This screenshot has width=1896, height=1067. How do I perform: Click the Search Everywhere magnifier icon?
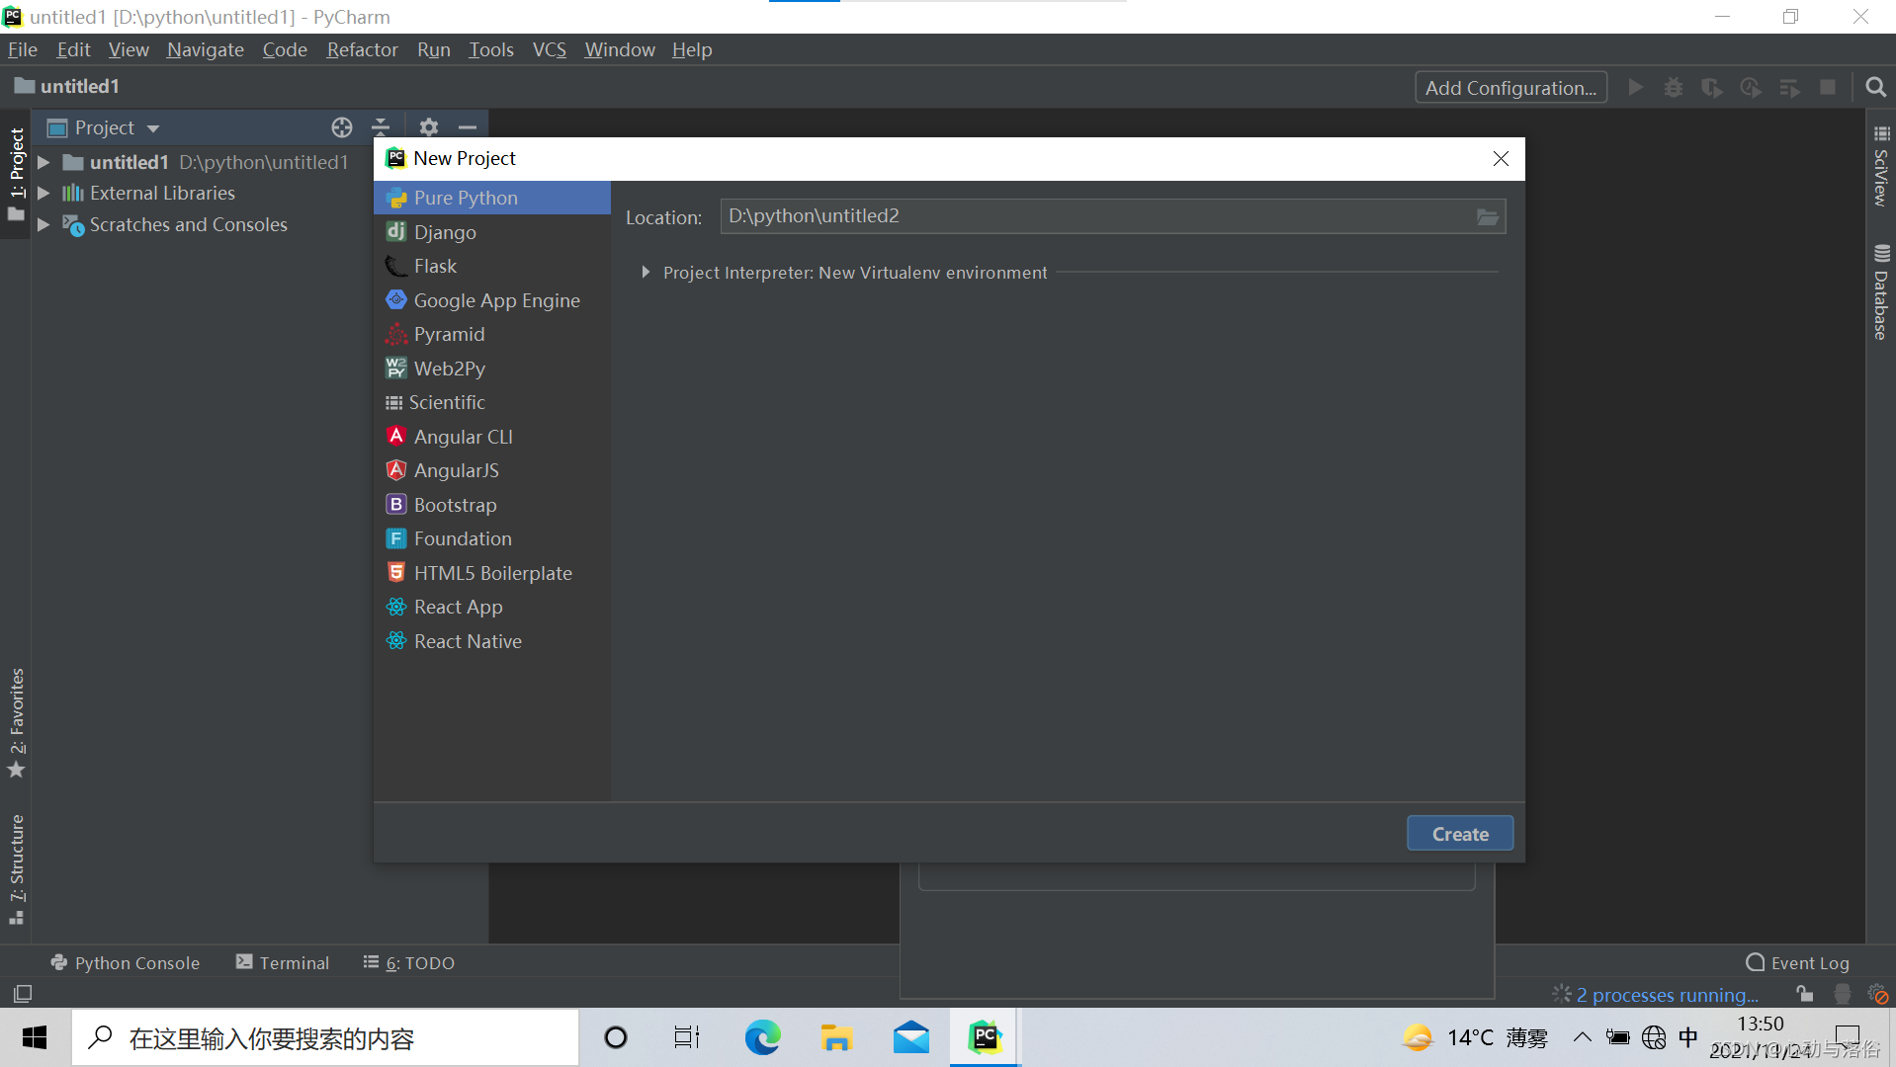[1875, 88]
